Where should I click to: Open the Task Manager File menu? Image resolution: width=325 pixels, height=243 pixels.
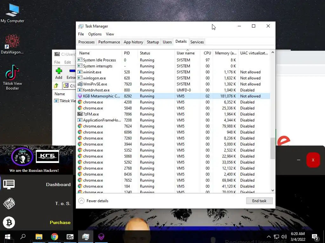pyautogui.click(x=81, y=34)
